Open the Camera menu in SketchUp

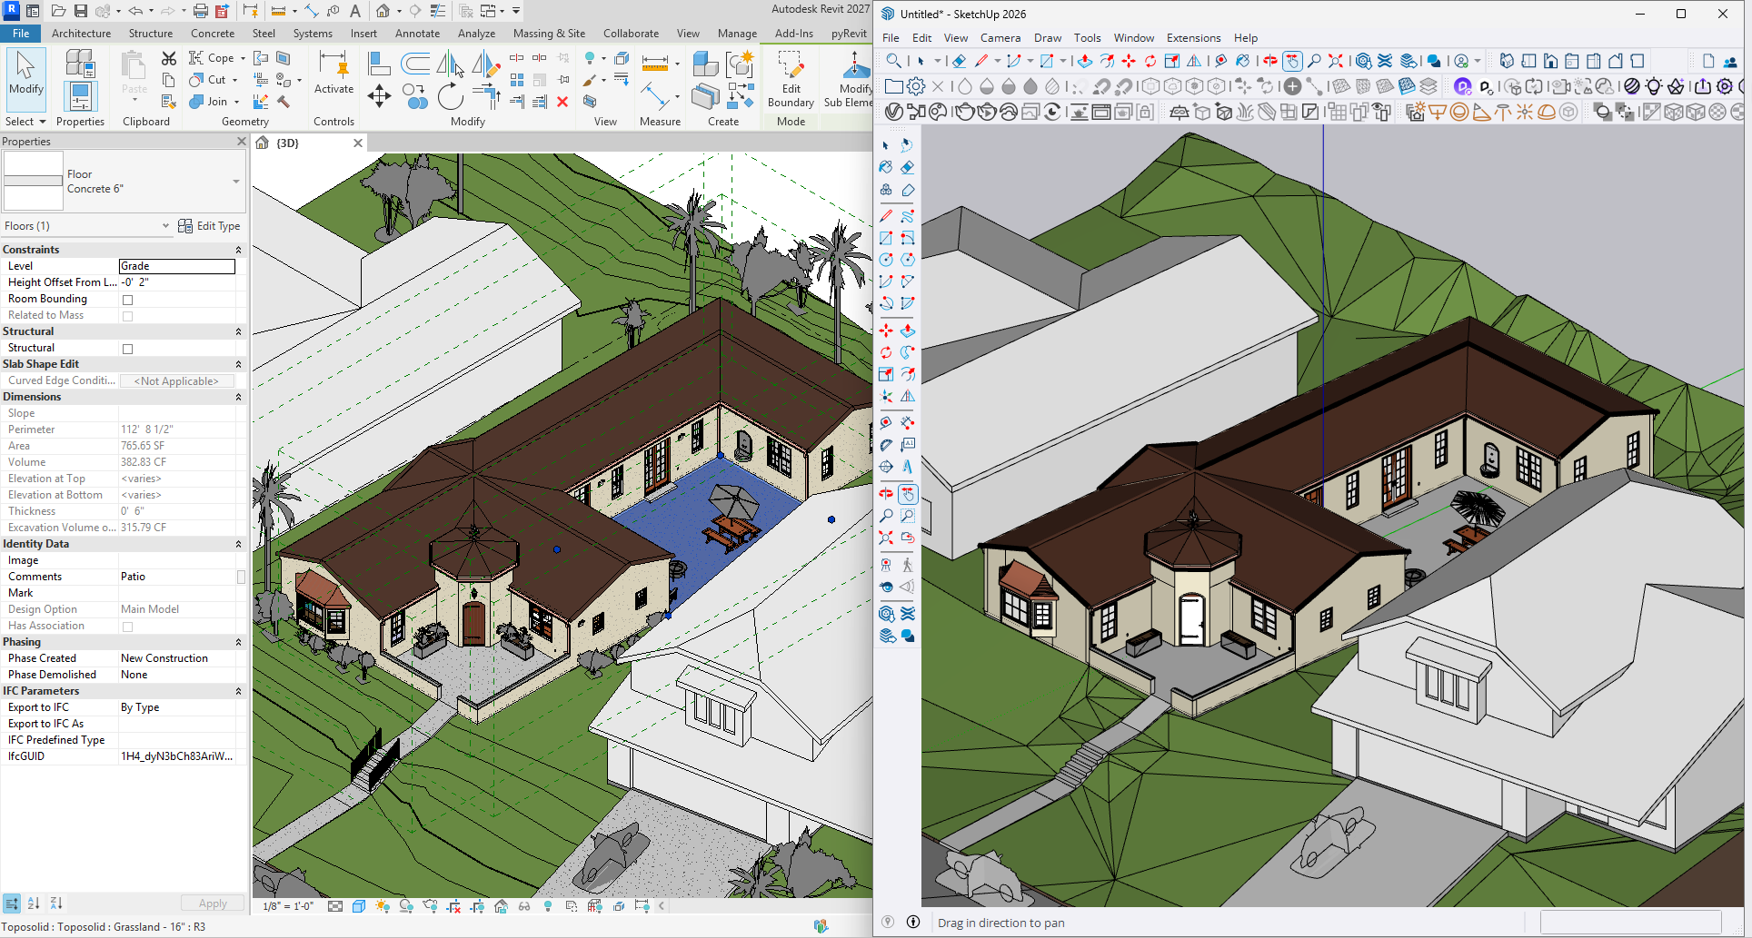point(1000,38)
